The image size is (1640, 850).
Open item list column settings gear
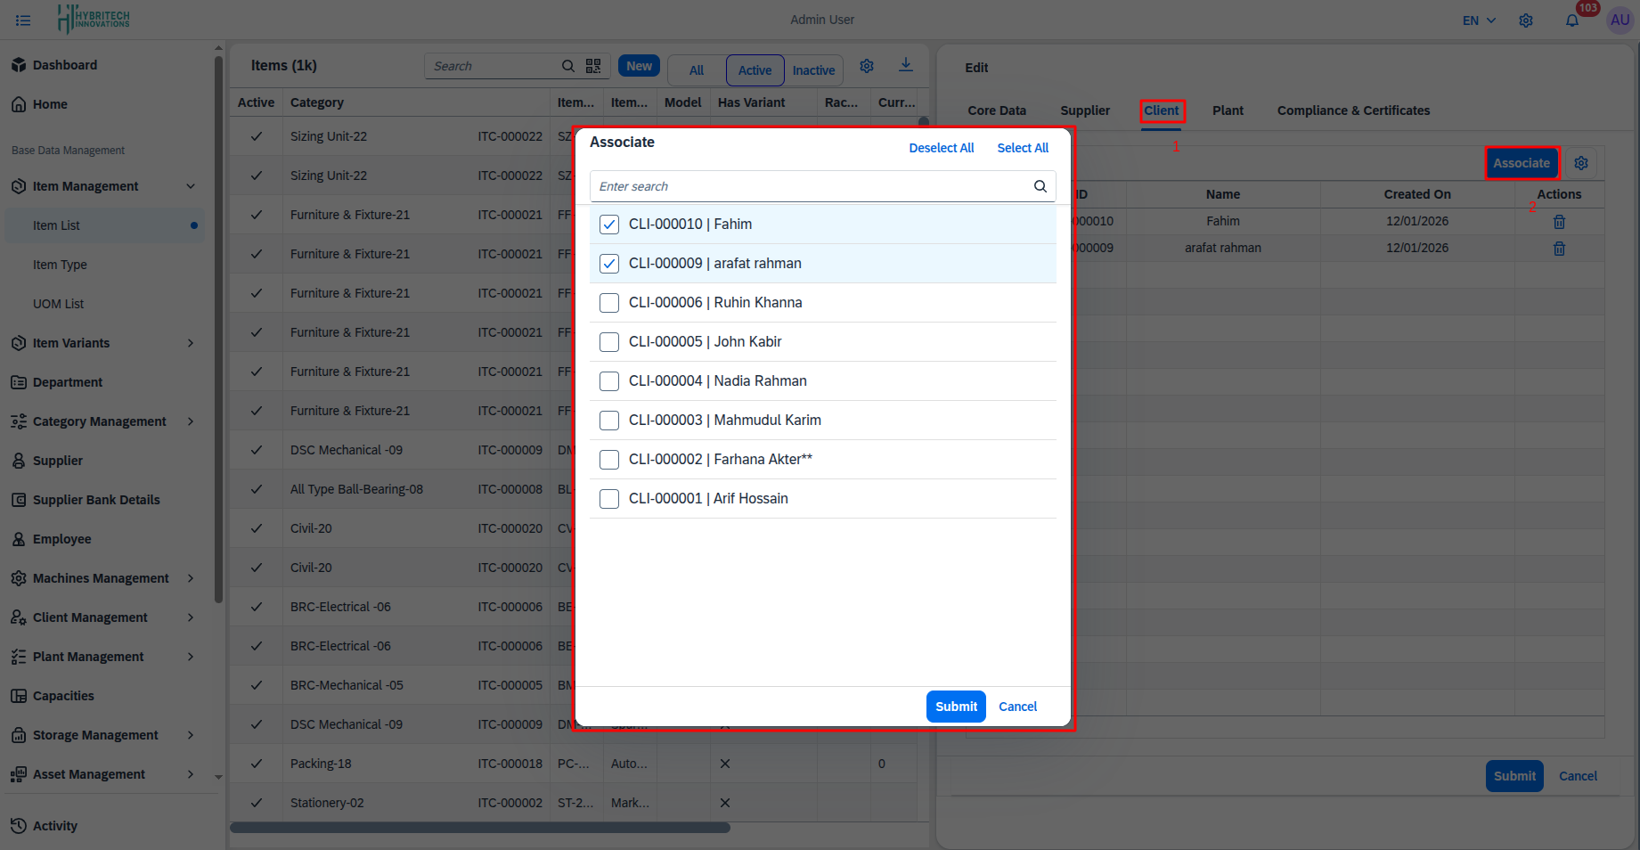click(x=866, y=66)
